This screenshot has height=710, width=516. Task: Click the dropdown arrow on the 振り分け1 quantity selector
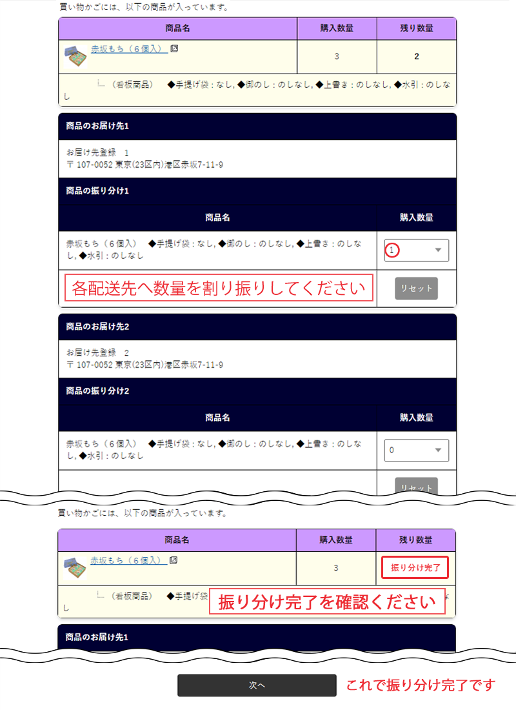pos(437,250)
